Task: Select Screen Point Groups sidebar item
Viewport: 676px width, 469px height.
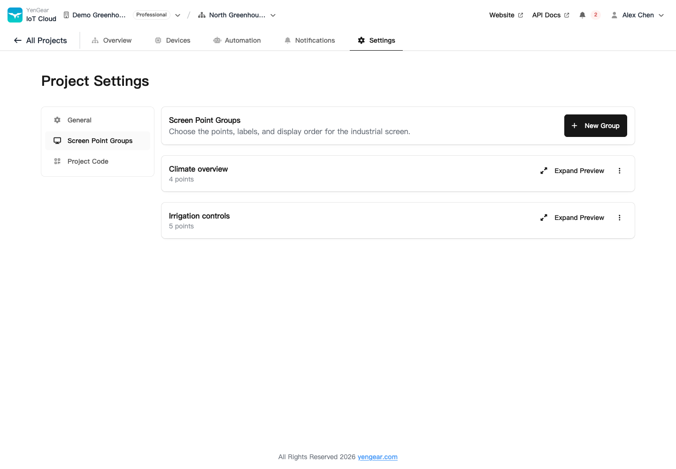Action: point(98,141)
